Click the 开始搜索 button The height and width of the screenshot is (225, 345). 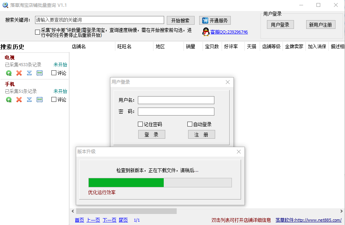(180, 21)
